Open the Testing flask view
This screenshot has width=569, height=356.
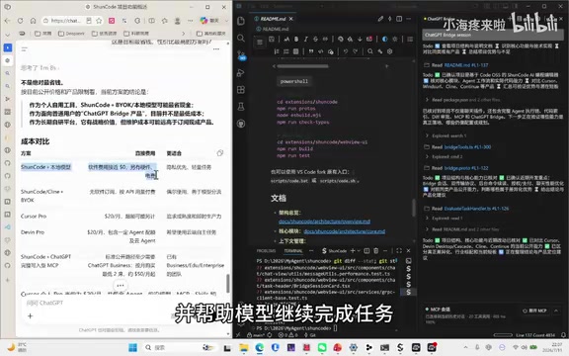241,107
